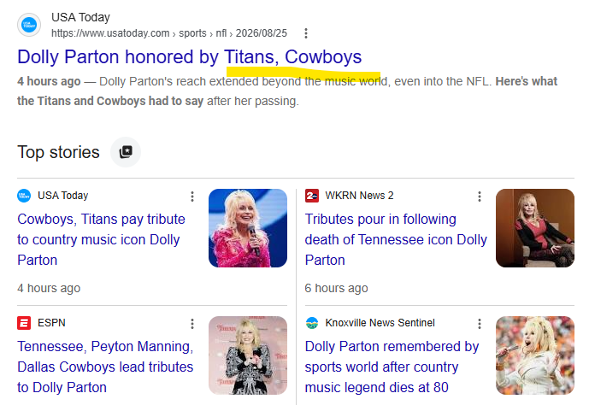This screenshot has width=595, height=405.
Task: Open "Cowboys, Titans pay tribute" story
Action: 102,239
